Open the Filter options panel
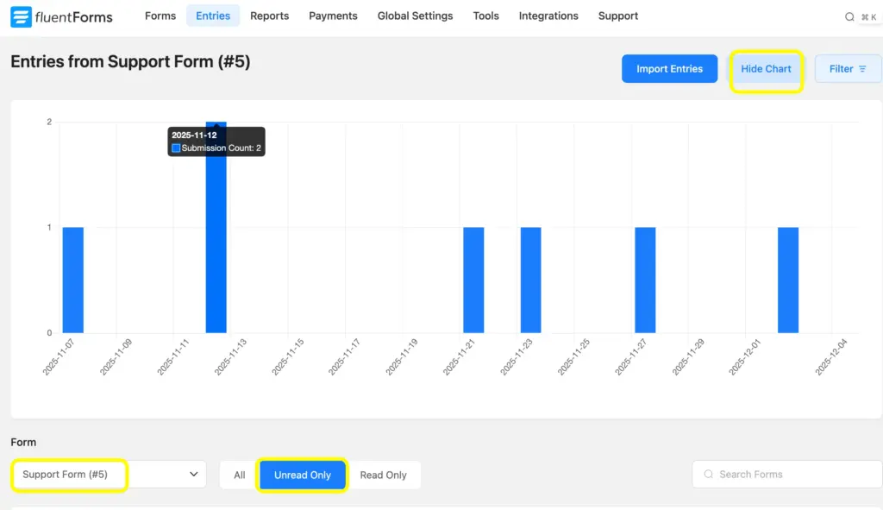The height and width of the screenshot is (510, 883). (x=848, y=68)
